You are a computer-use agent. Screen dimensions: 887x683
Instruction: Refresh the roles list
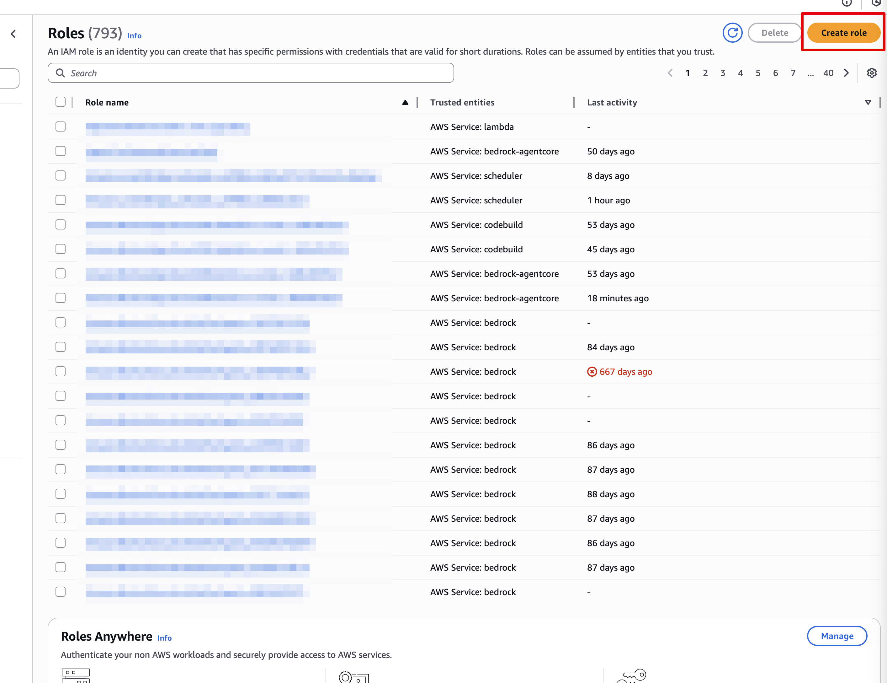(x=732, y=33)
